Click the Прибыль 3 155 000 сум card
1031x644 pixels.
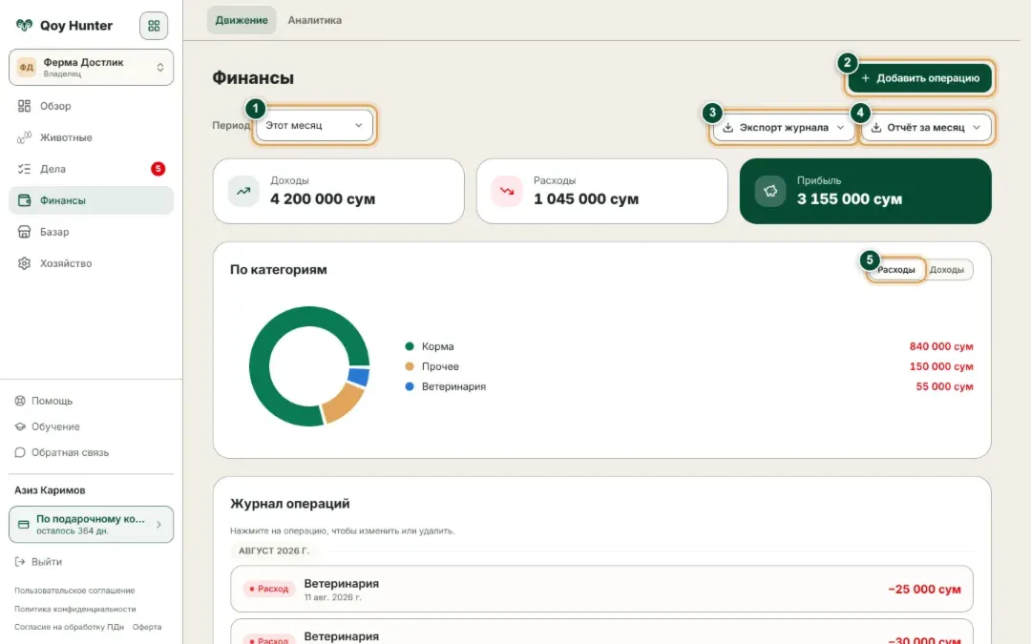pos(865,191)
